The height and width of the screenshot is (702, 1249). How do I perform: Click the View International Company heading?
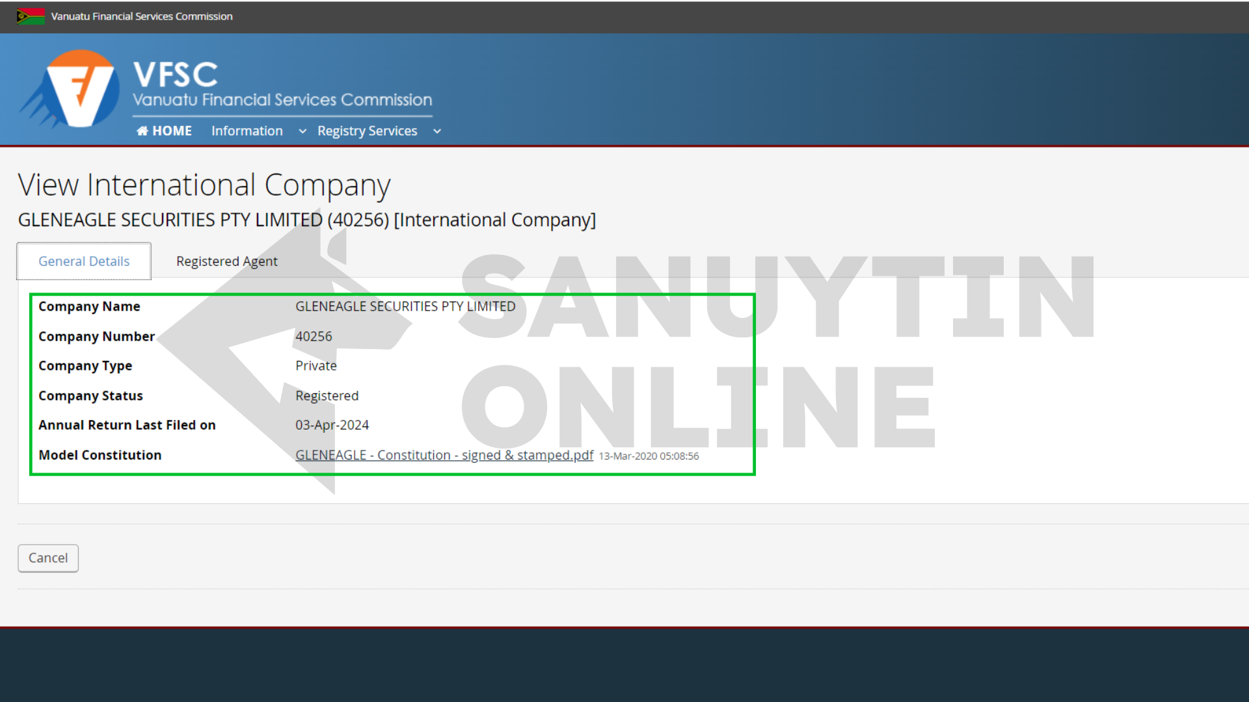204,185
